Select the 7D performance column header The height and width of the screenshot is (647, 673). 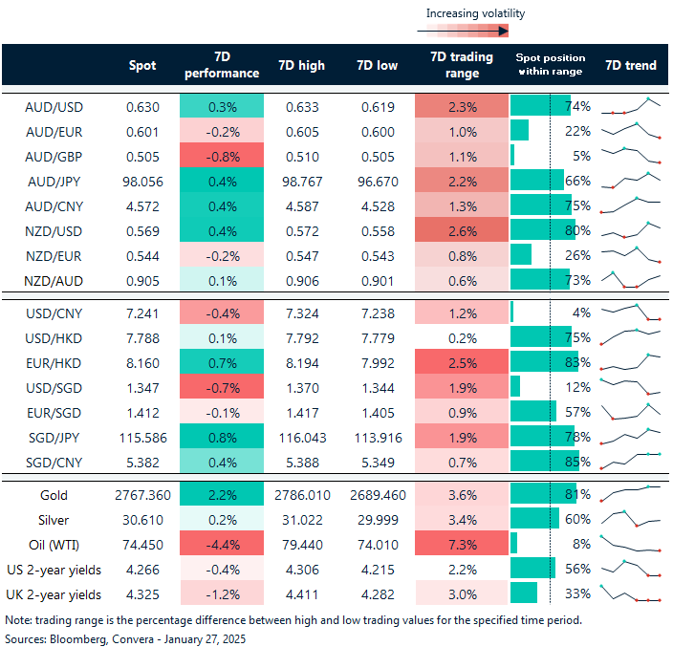[220, 65]
